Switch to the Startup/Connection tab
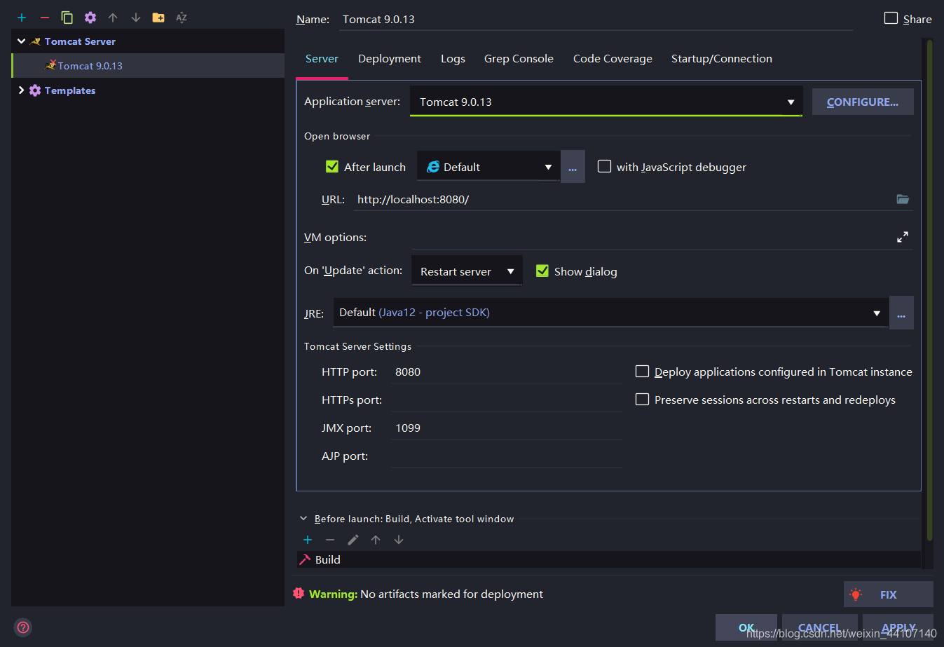The height and width of the screenshot is (647, 944). click(722, 59)
